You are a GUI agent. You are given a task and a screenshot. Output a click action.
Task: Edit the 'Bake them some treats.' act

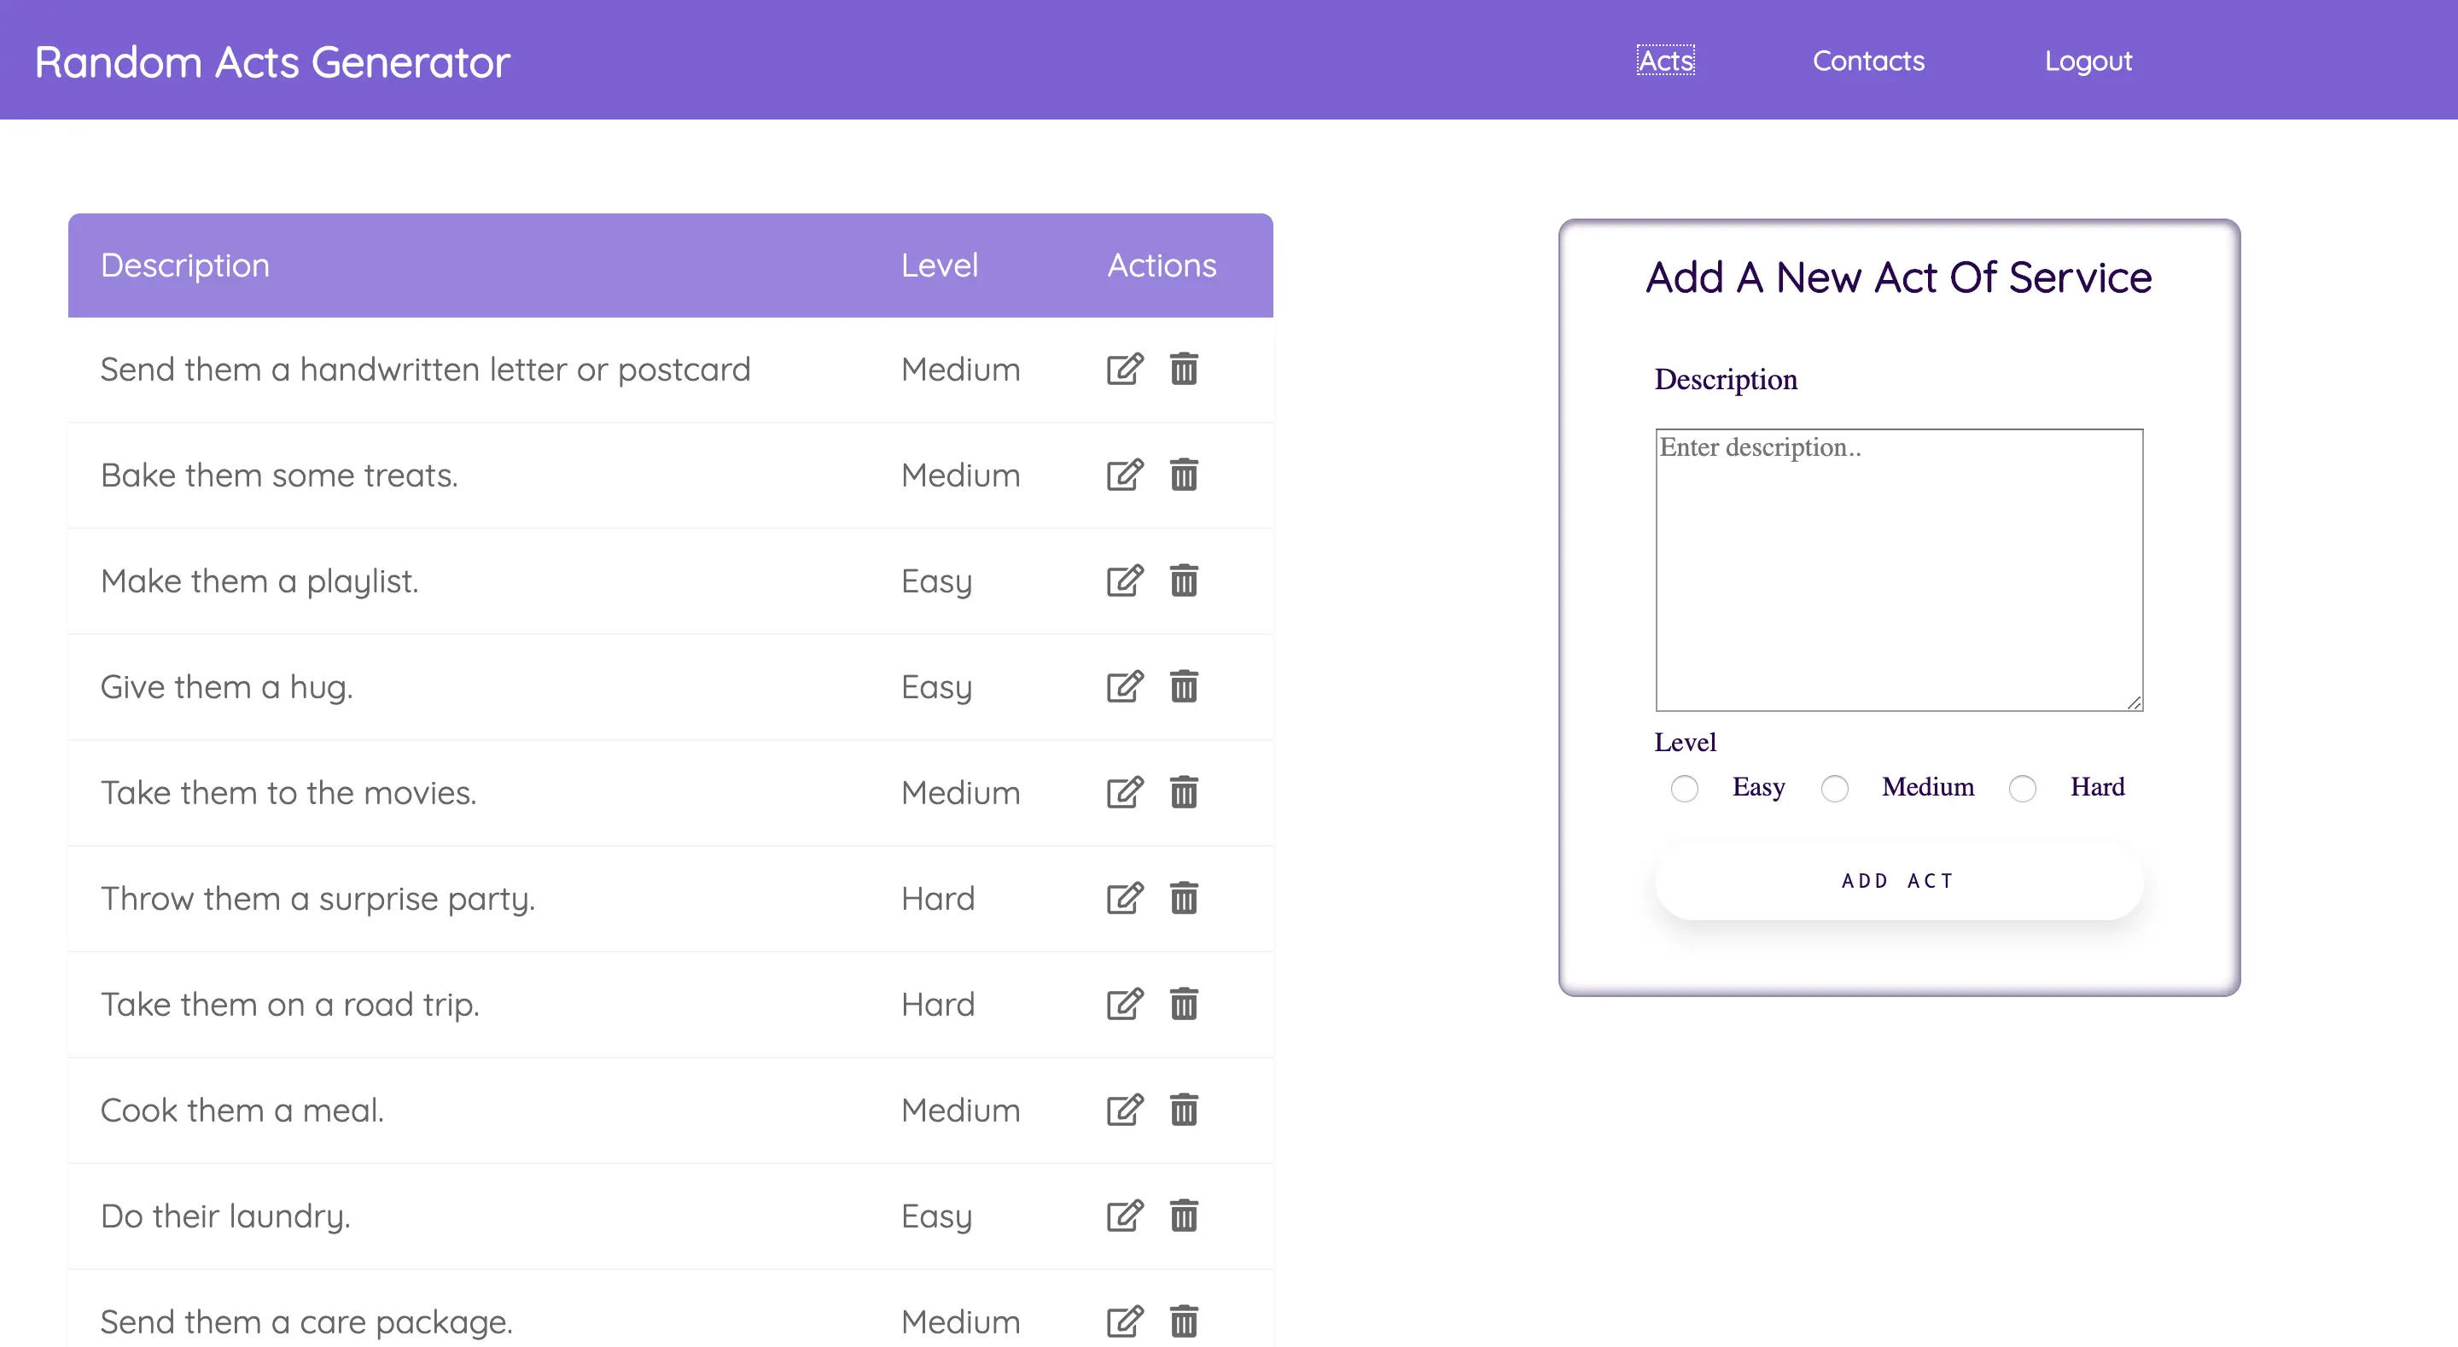1125,475
